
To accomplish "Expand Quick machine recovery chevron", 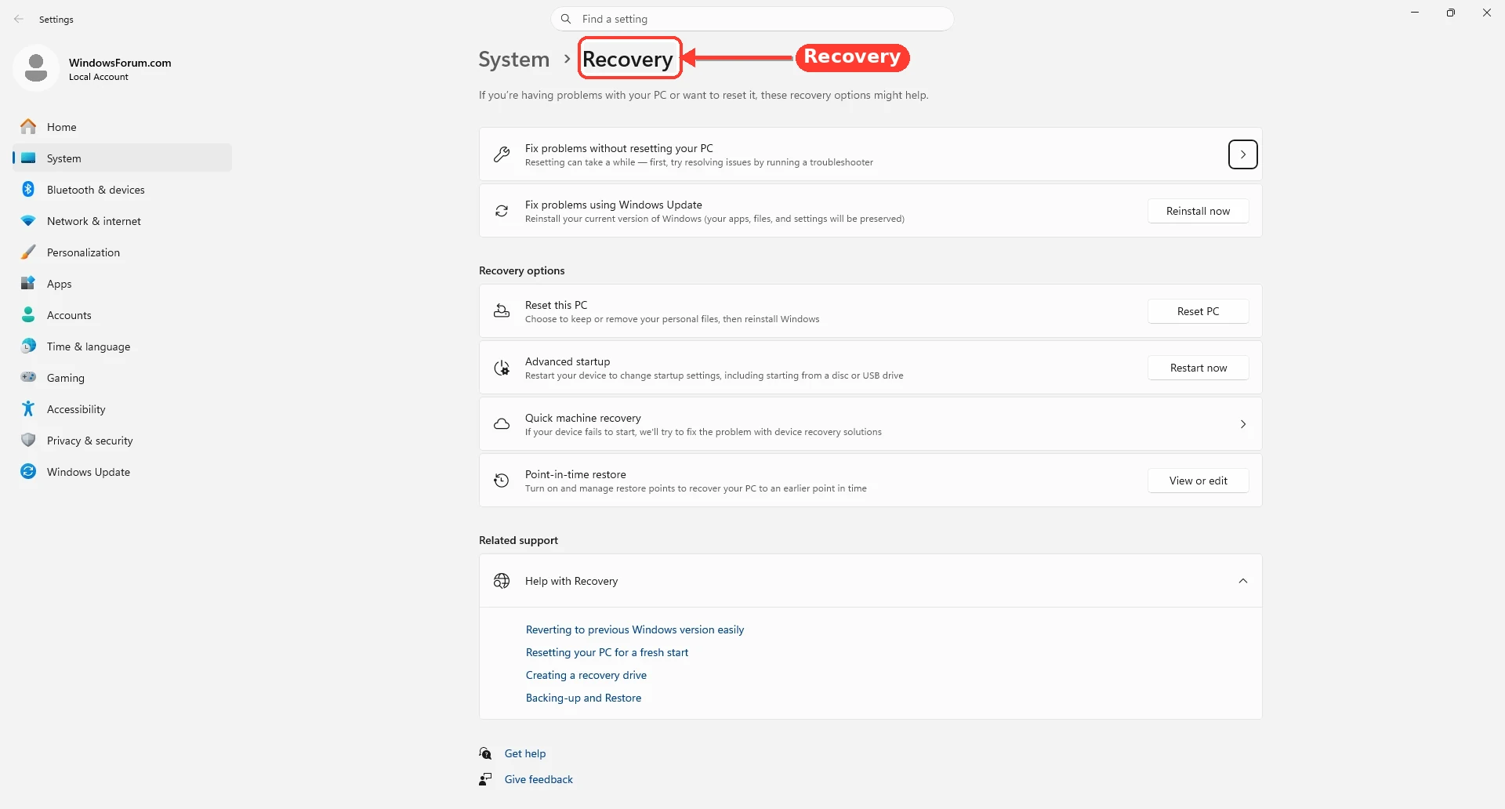I will click(x=1243, y=424).
